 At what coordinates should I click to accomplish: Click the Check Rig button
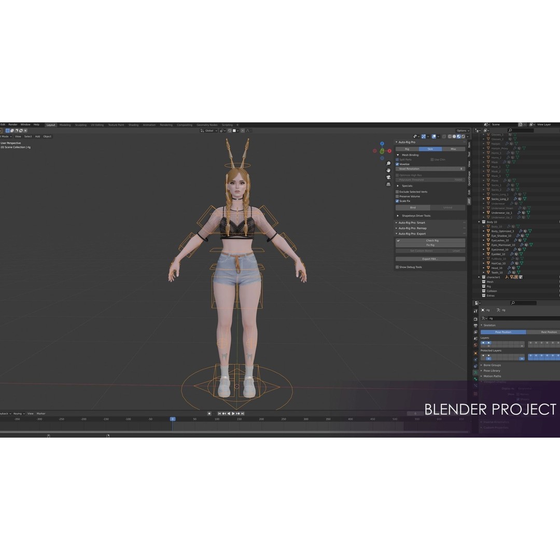pyautogui.click(x=430, y=241)
